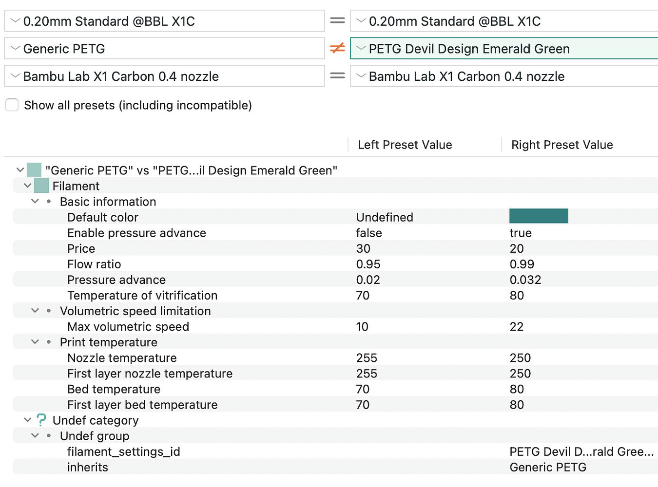
Task: Collapse the Generic PETG comparison root node
Action: pos(20,170)
